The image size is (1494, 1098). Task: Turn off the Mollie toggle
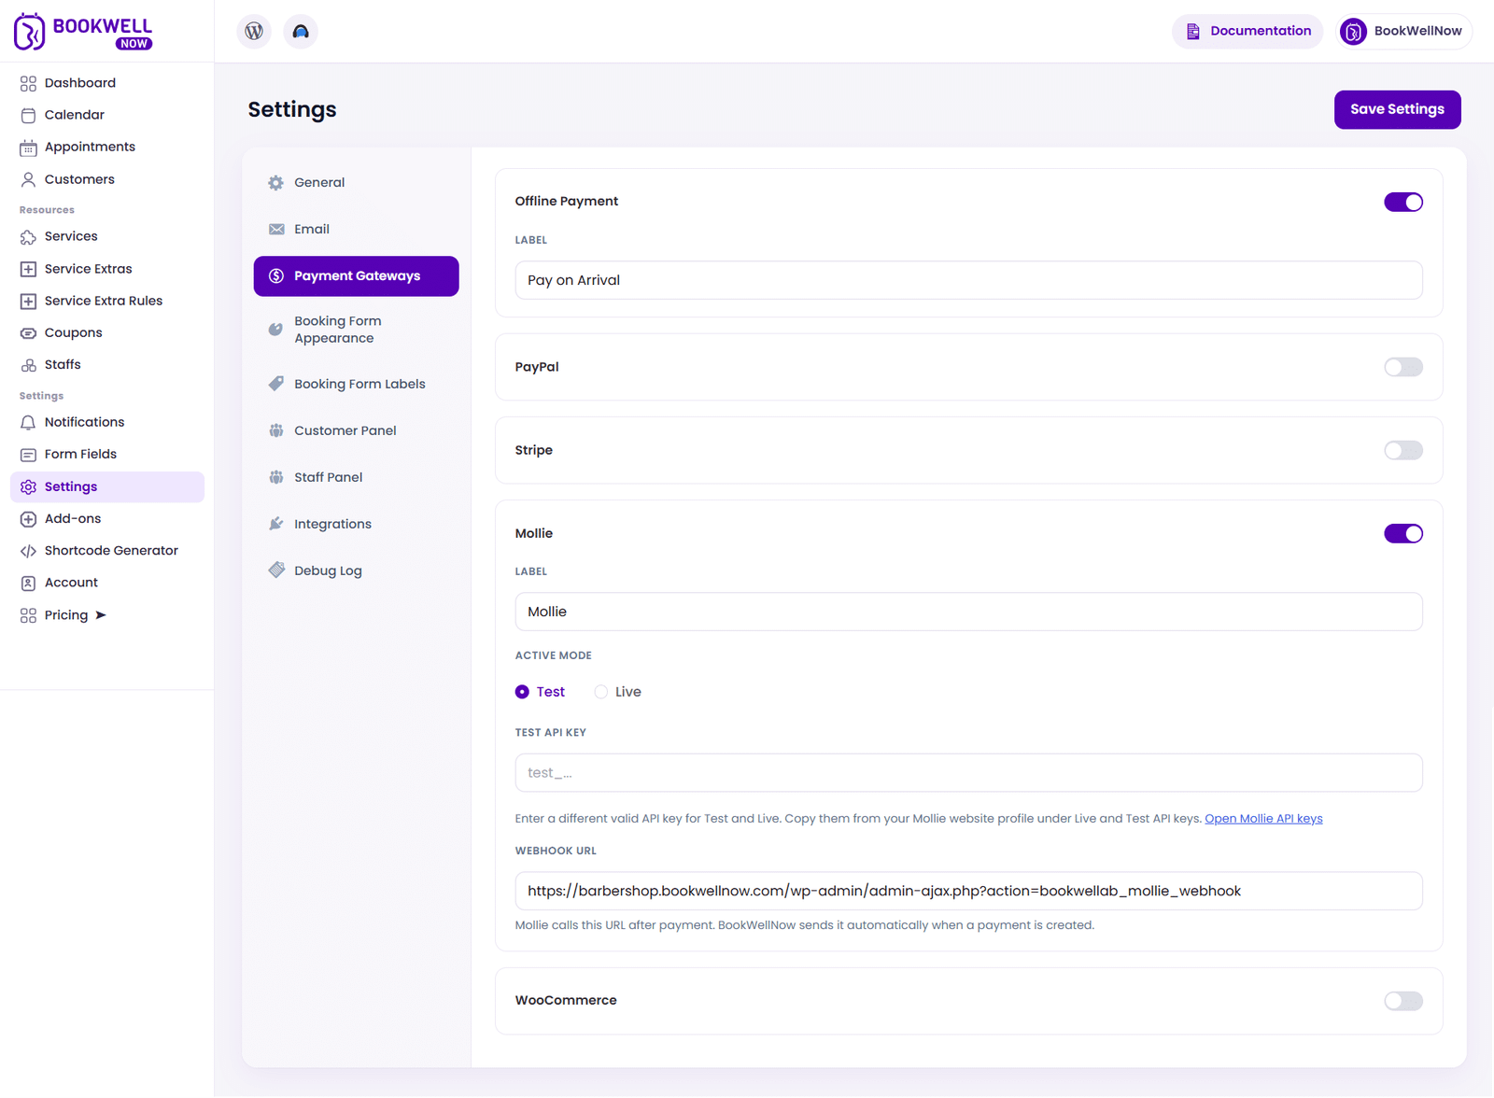pyautogui.click(x=1402, y=533)
